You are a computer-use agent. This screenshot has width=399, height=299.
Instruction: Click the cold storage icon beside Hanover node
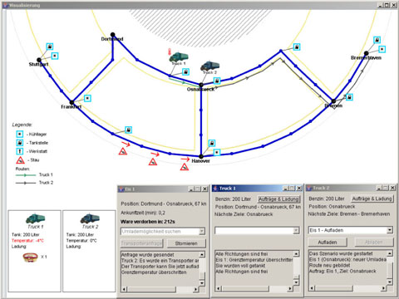click(x=217, y=152)
